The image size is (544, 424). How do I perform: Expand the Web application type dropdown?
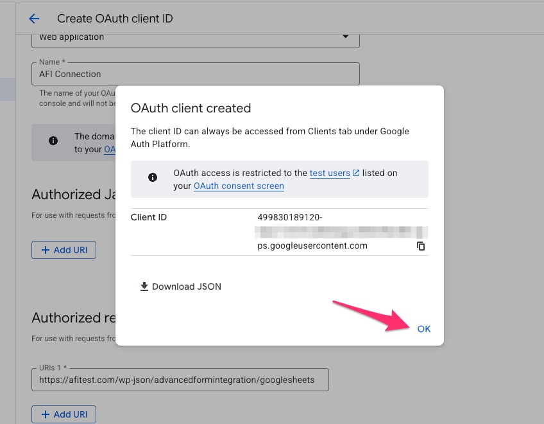click(346, 37)
